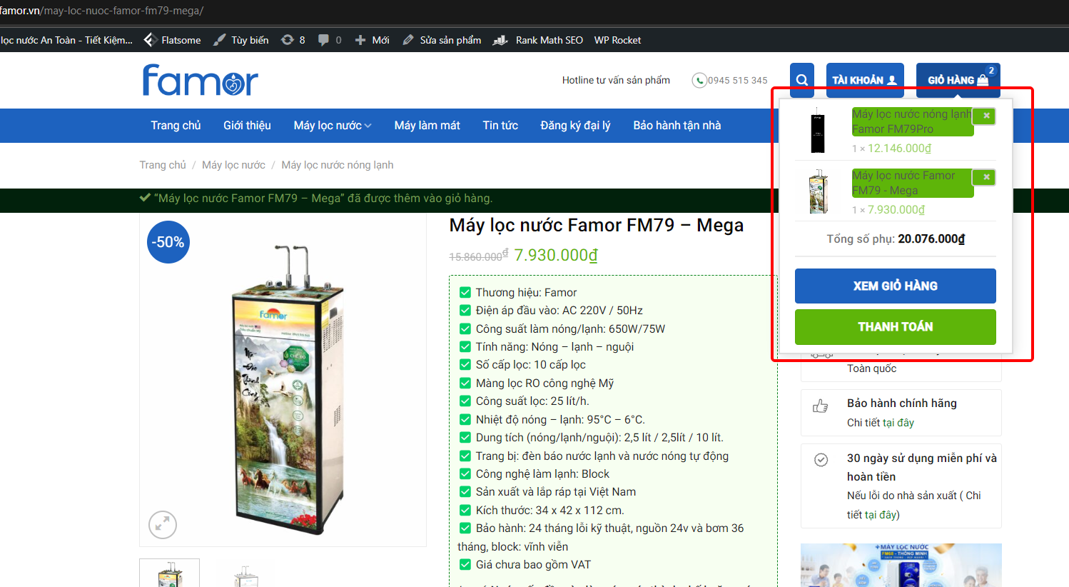Screen dimensions: 1069x587
Task: Click the subtotal 20.076.000₫ in cart
Action: 931,239
